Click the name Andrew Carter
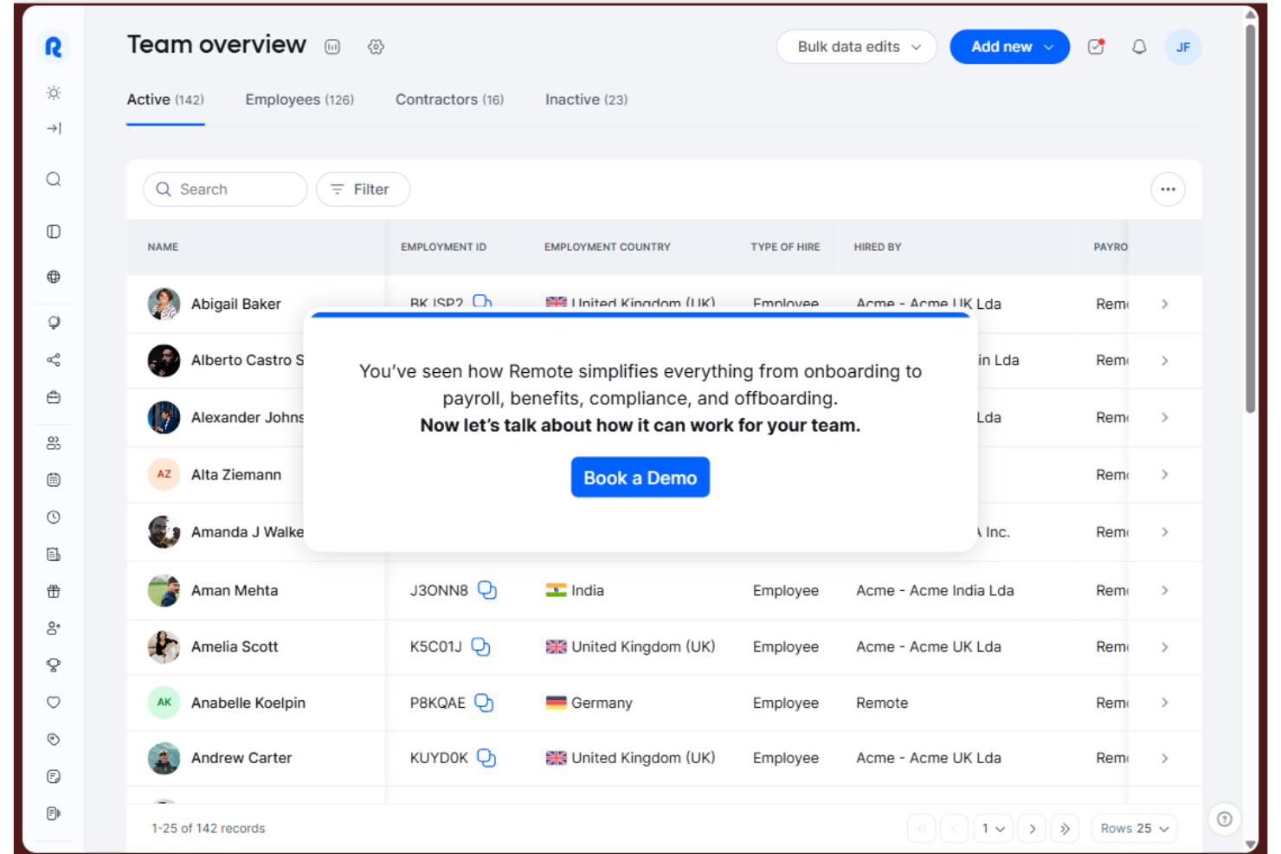This screenshot has height=854, width=1281. [241, 758]
